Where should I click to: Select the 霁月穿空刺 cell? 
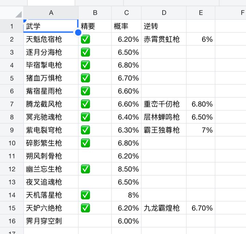(x=51, y=221)
